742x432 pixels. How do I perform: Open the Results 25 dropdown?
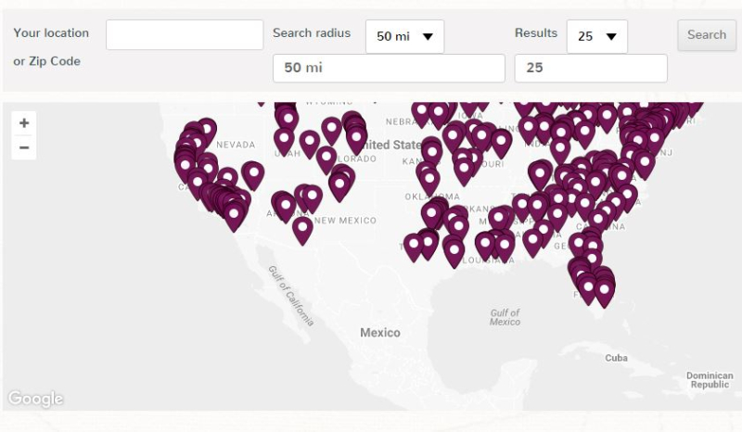click(596, 36)
